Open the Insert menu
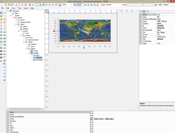 26,8
